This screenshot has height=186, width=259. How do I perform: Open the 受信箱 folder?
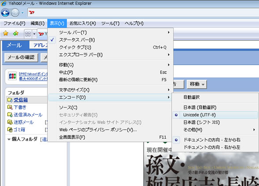(x=21, y=100)
